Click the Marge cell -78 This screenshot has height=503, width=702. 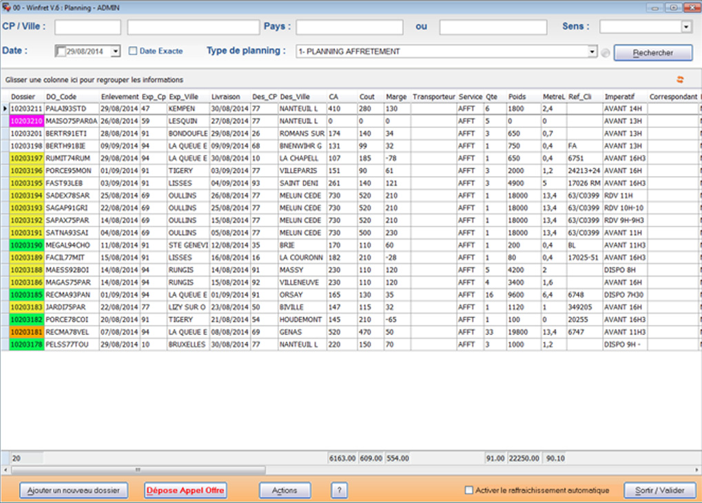[x=397, y=158]
